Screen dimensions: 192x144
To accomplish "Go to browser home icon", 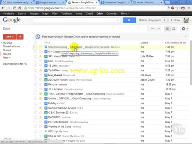I will point(19,8).
